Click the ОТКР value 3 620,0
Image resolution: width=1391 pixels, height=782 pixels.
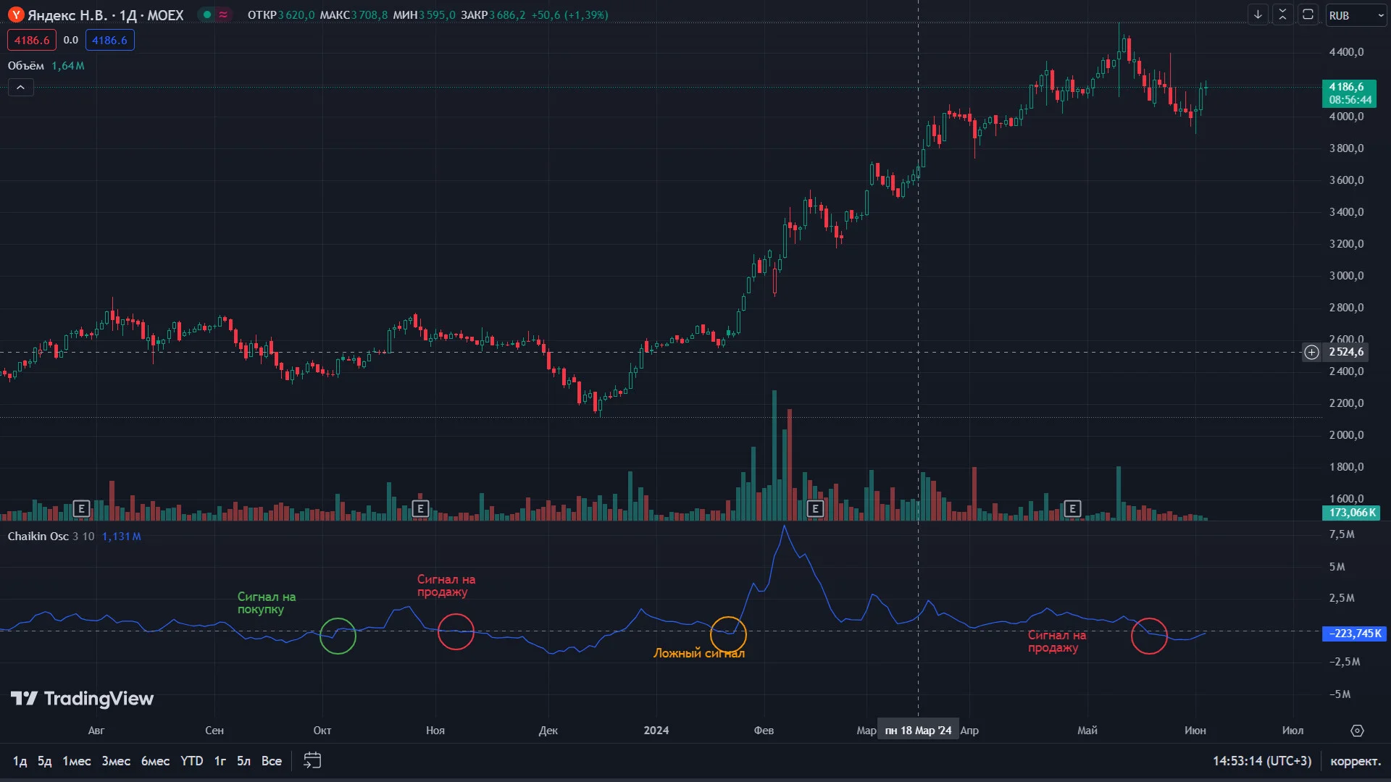(296, 15)
